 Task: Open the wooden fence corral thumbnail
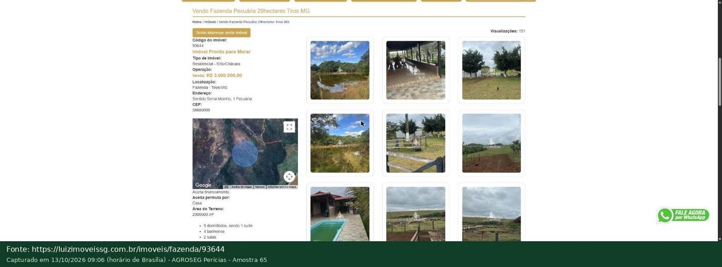(416, 143)
